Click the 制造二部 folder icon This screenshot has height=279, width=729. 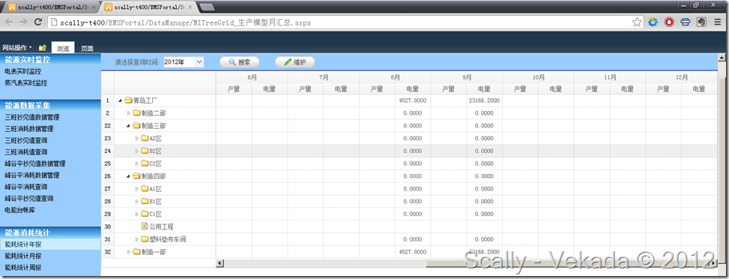(x=136, y=112)
